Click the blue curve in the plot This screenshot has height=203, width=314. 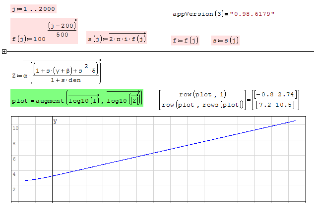174,148
